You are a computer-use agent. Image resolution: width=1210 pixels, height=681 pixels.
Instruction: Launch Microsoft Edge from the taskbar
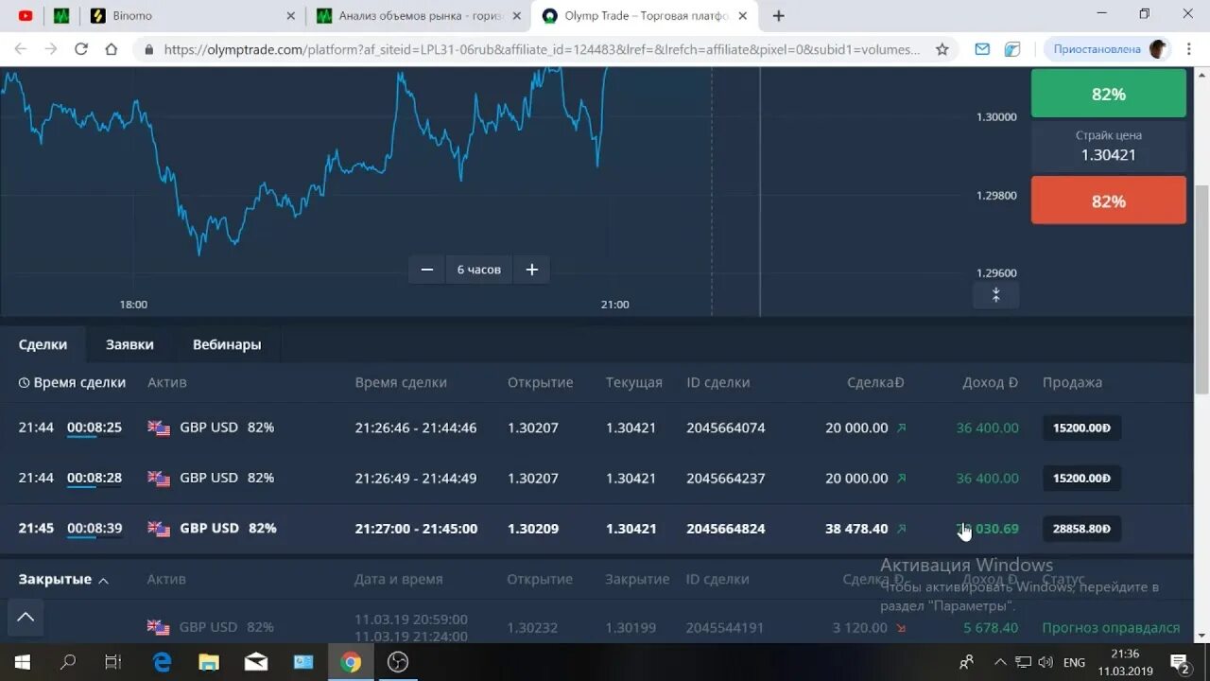[x=162, y=662]
